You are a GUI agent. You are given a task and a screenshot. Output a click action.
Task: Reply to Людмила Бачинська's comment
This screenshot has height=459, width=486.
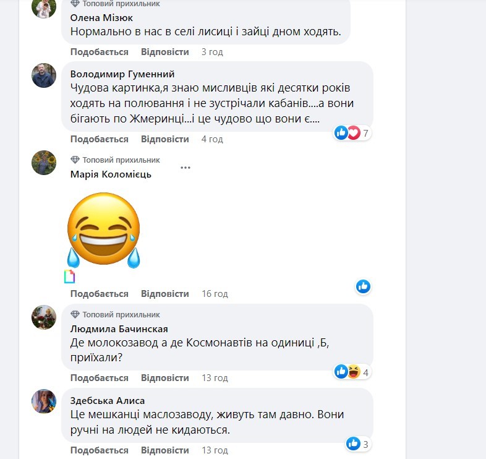pyautogui.click(x=164, y=378)
